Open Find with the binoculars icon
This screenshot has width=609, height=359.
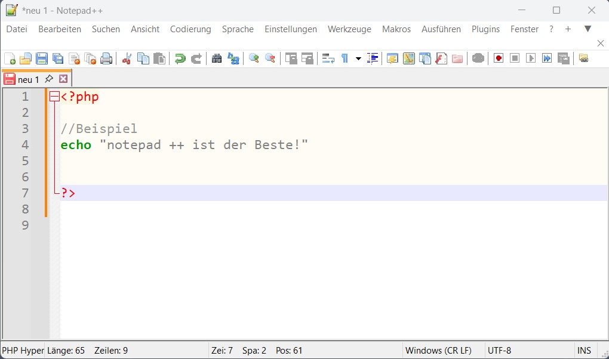217,58
